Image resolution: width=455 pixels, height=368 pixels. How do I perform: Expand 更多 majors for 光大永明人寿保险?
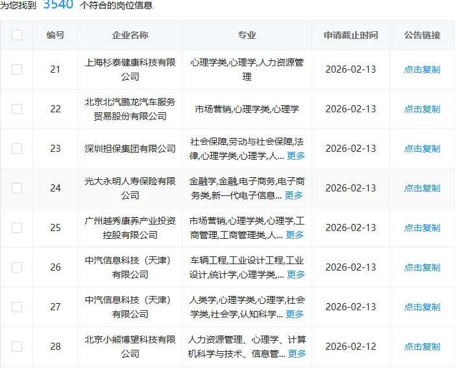click(293, 195)
